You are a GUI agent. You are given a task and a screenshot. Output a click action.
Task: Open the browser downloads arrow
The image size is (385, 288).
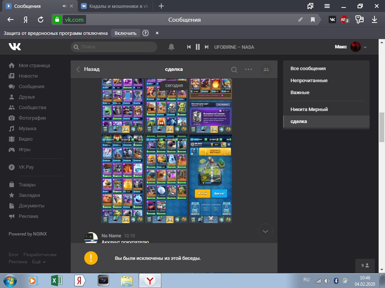tap(374, 19)
